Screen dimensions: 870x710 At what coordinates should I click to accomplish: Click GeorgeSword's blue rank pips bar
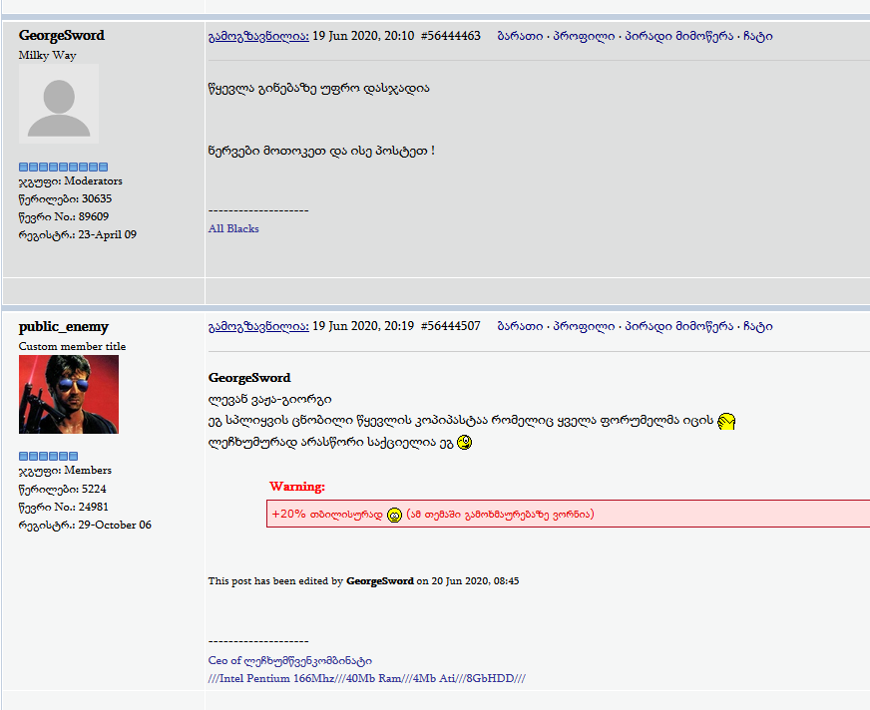[x=63, y=167]
